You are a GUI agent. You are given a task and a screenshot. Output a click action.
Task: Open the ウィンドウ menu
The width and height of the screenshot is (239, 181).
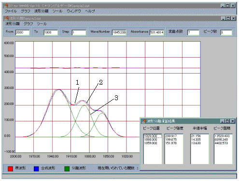click(x=74, y=11)
